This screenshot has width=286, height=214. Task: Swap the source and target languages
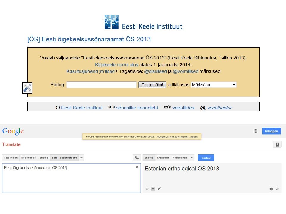click(137, 158)
